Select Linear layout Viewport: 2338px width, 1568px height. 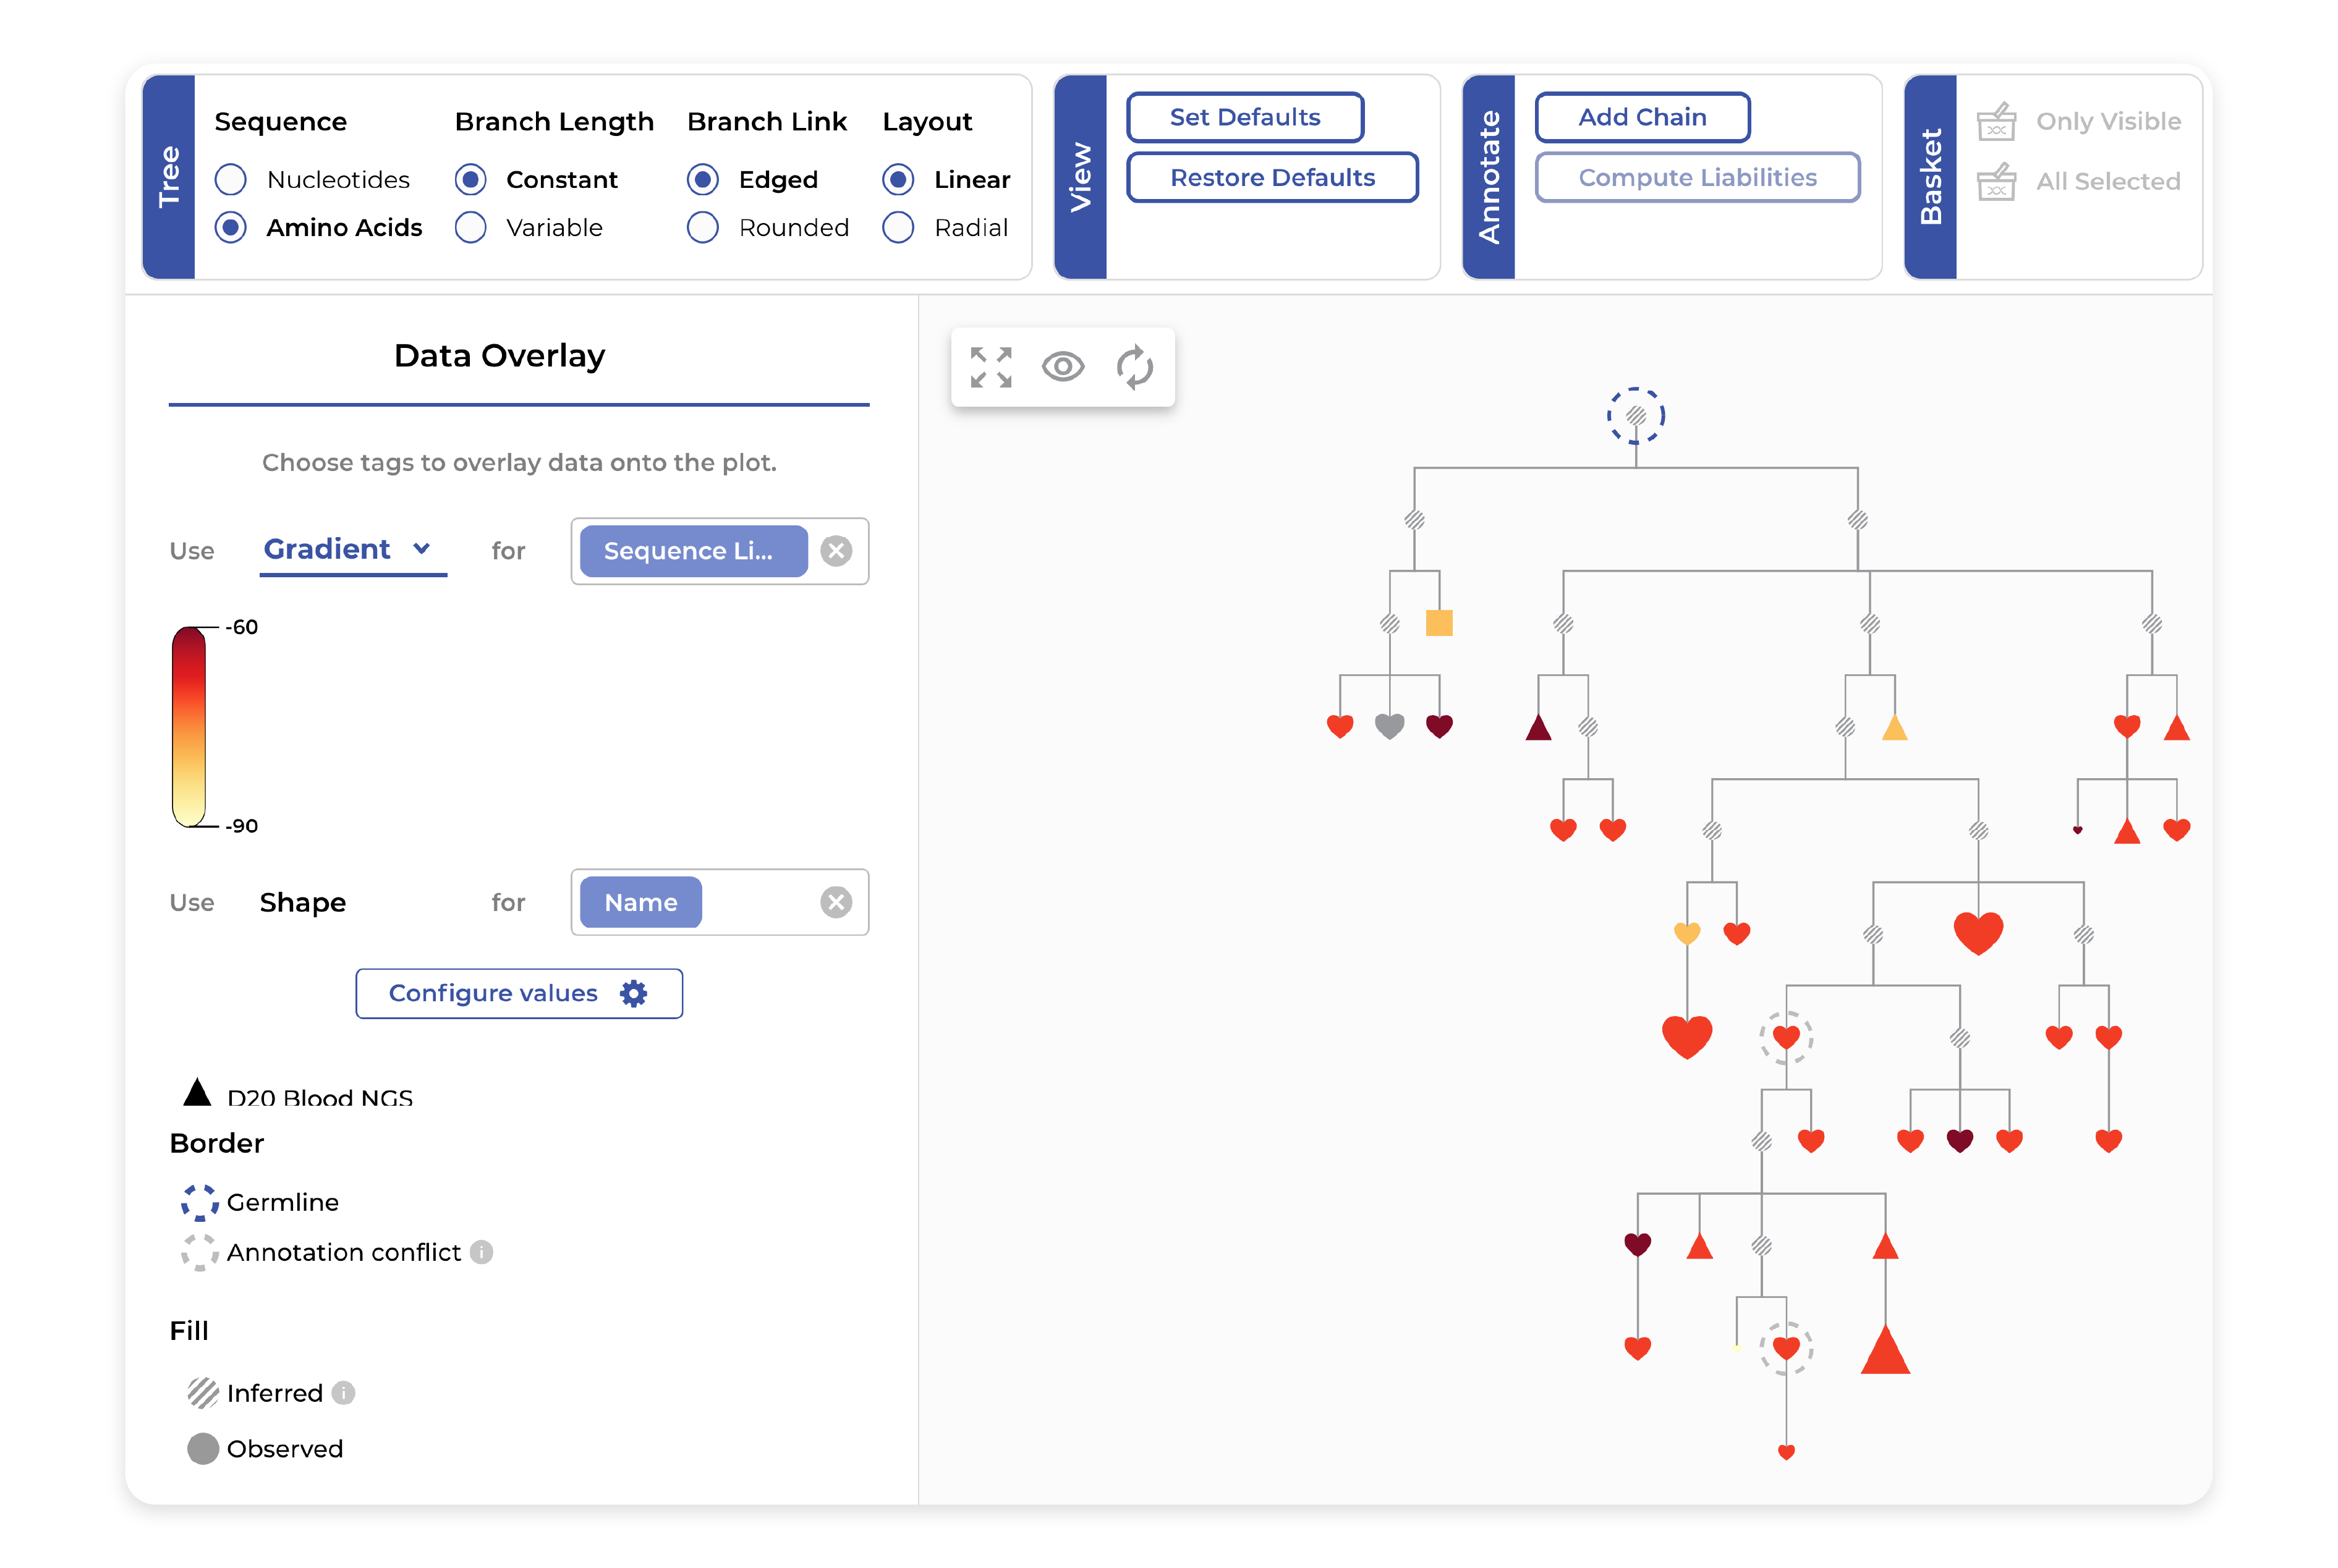[x=898, y=179]
